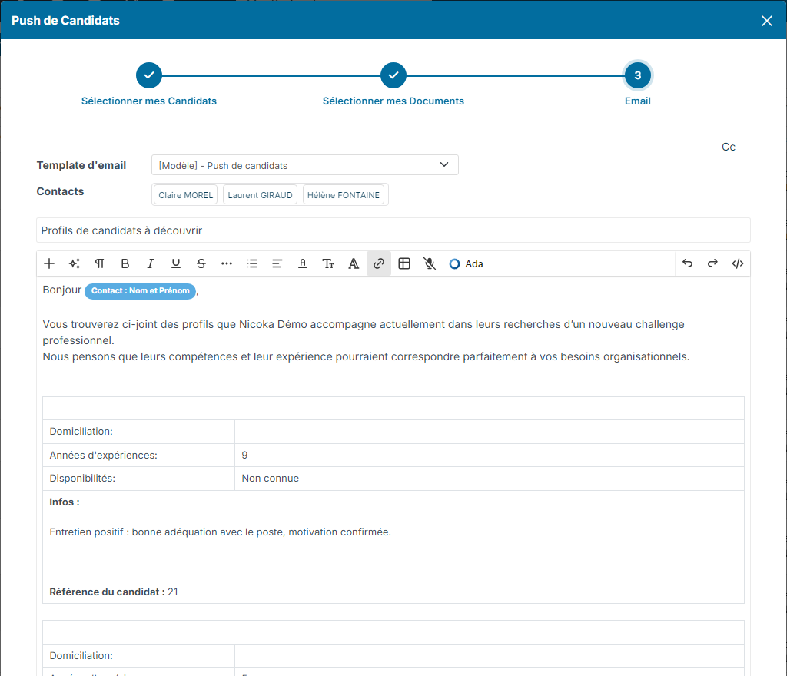Click the Cc link
This screenshot has height=676, width=787.
(x=729, y=147)
